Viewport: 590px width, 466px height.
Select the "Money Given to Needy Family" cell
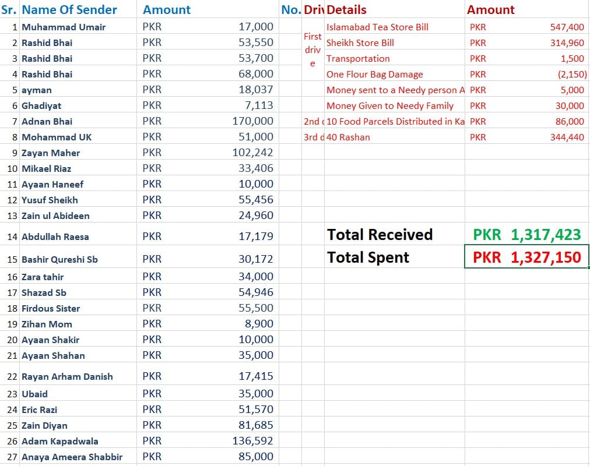(x=389, y=105)
